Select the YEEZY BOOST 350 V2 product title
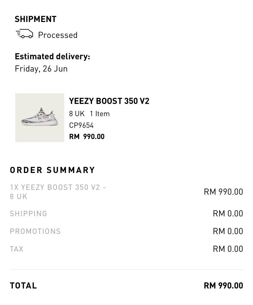Image resolution: width=253 pixels, height=305 pixels. pos(109,101)
